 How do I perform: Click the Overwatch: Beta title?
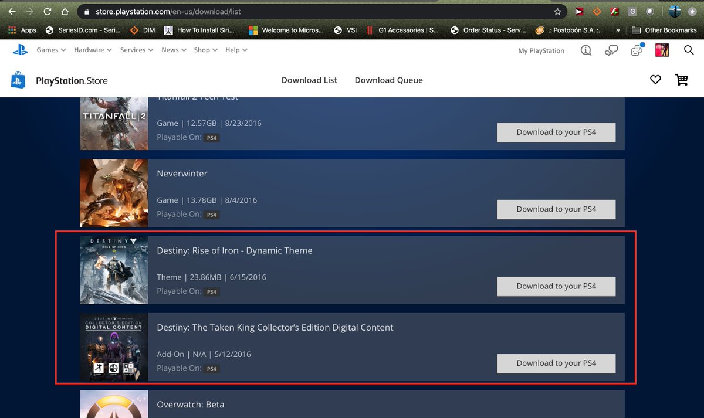[191, 405]
